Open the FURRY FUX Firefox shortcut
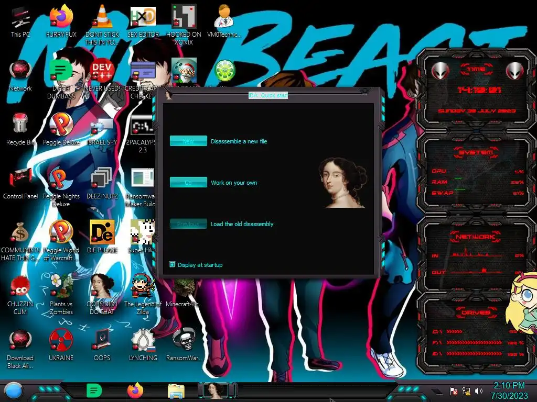Screen dimensions: 537x402 click(x=61, y=21)
